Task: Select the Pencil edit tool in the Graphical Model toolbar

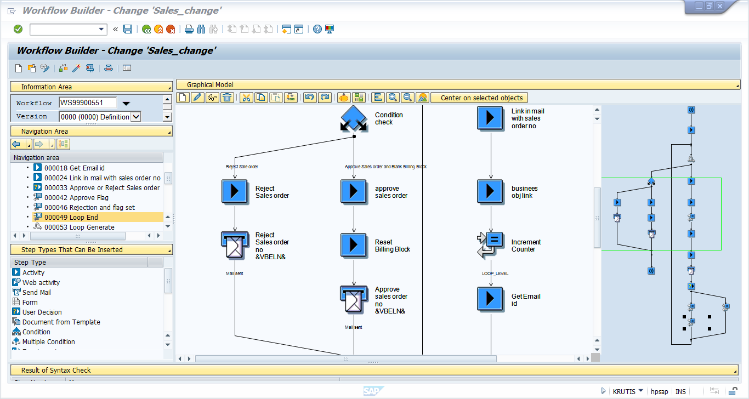Action: [x=197, y=97]
